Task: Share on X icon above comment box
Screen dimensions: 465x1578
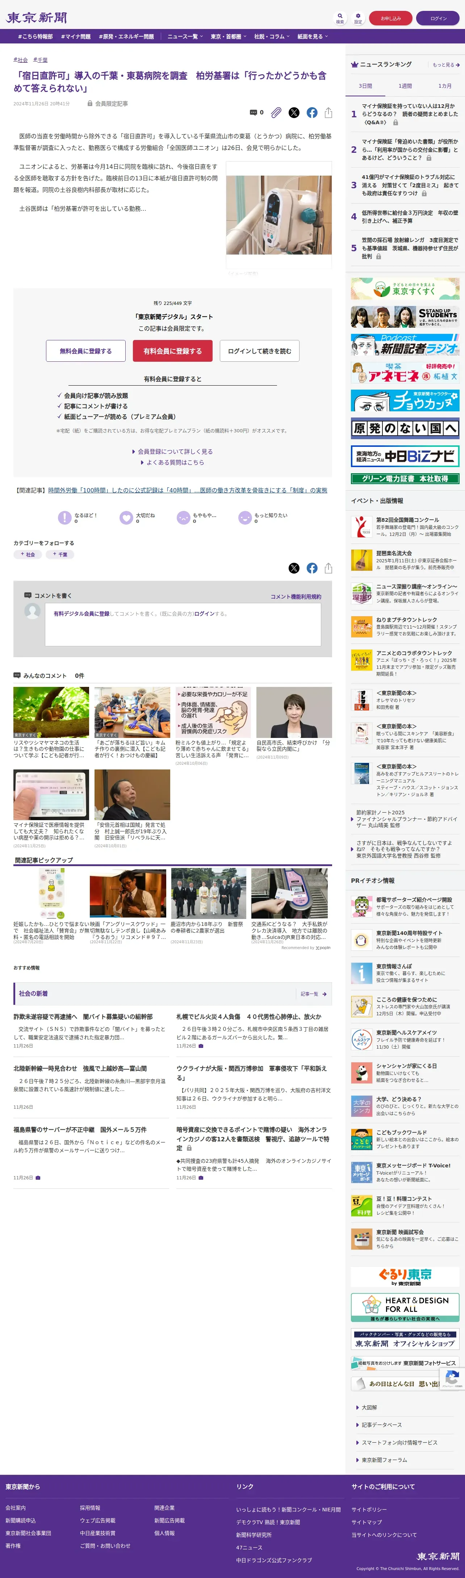Action: [294, 568]
